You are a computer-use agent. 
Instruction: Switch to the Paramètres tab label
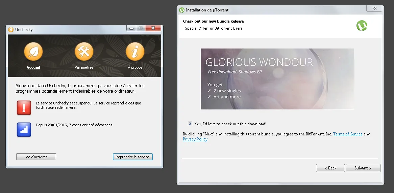pos(84,67)
